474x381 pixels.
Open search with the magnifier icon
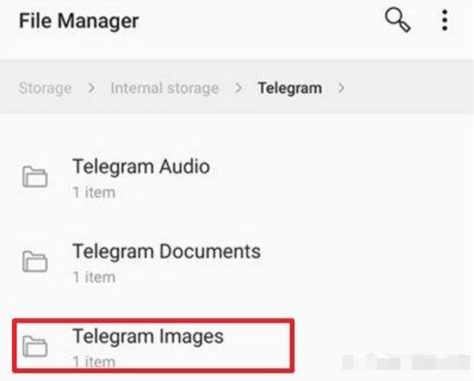397,20
